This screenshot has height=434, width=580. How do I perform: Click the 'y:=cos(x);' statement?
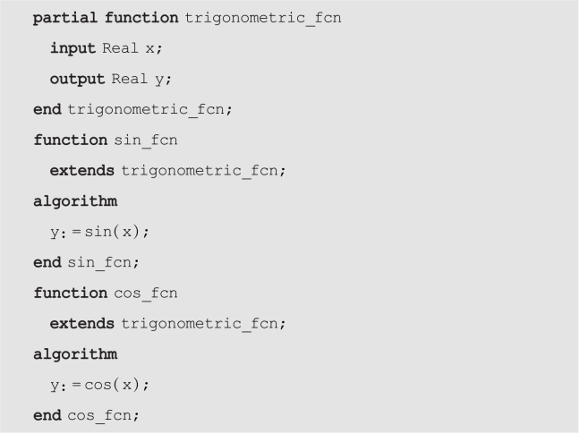coord(99,385)
